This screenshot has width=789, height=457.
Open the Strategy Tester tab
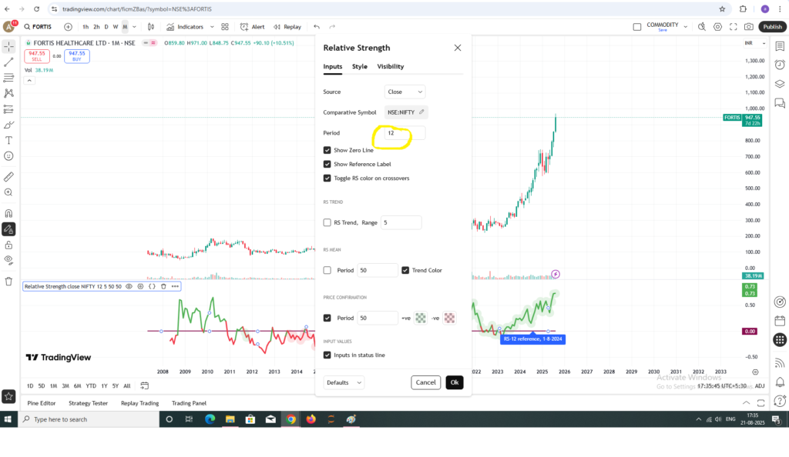(88, 403)
